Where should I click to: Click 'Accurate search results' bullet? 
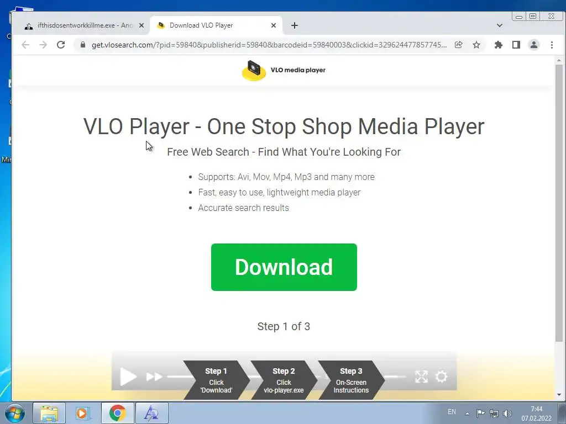[243, 208]
